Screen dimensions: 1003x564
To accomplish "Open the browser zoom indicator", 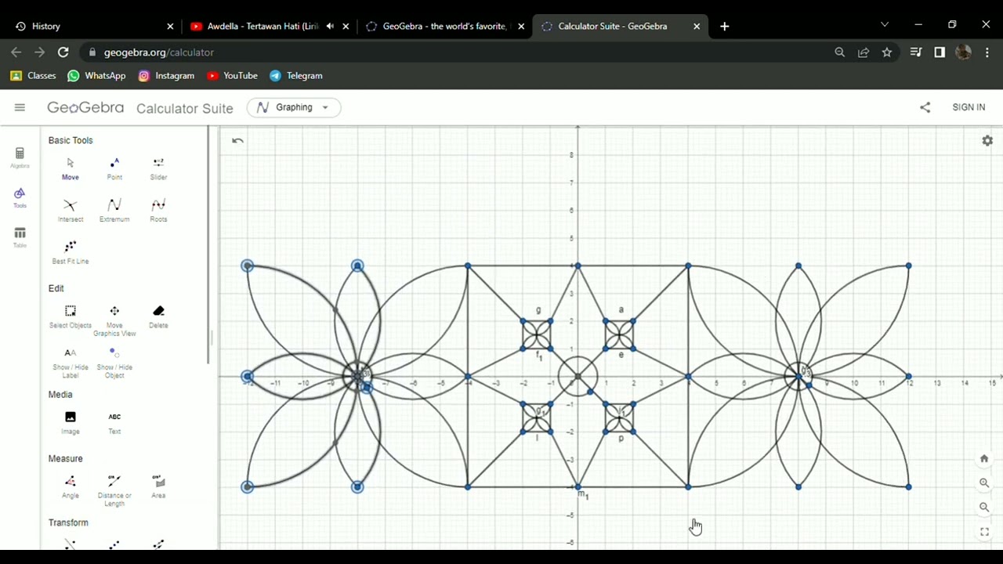I will 840,52.
